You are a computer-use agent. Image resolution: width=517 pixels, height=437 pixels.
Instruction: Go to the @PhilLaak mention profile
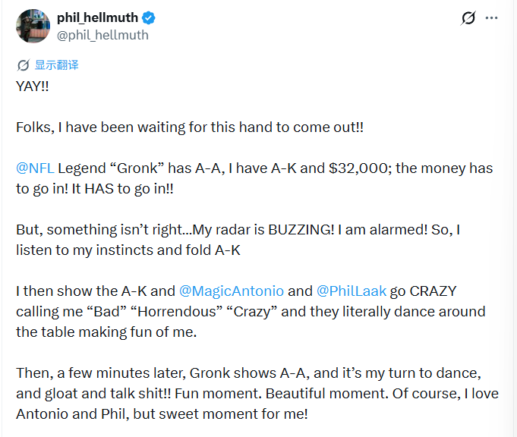click(x=351, y=291)
